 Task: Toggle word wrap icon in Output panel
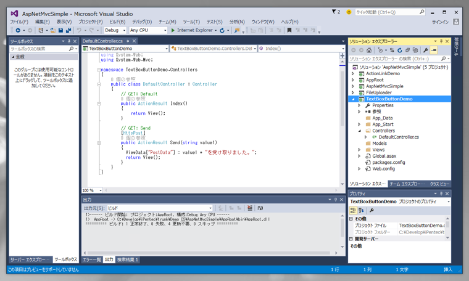260,208
